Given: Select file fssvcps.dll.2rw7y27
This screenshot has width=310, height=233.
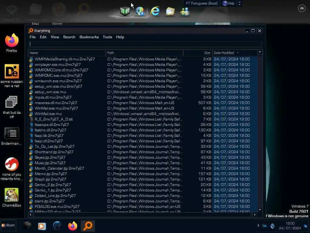Looking at the screenshot, I should tap(51, 125).
